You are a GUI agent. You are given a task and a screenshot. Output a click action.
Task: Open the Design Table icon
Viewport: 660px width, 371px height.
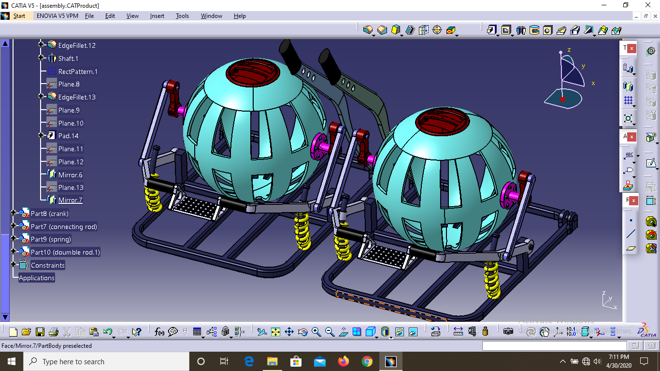(197, 332)
